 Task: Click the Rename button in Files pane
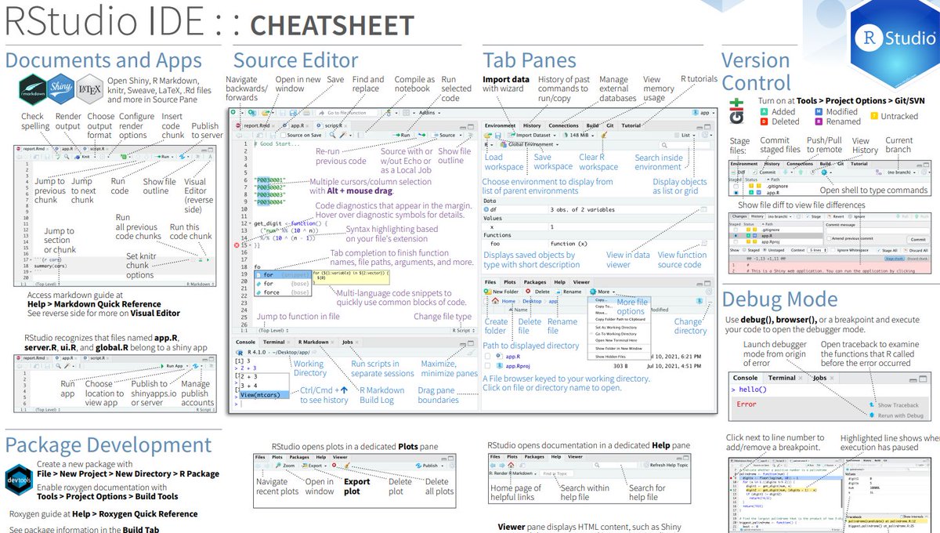(569, 292)
